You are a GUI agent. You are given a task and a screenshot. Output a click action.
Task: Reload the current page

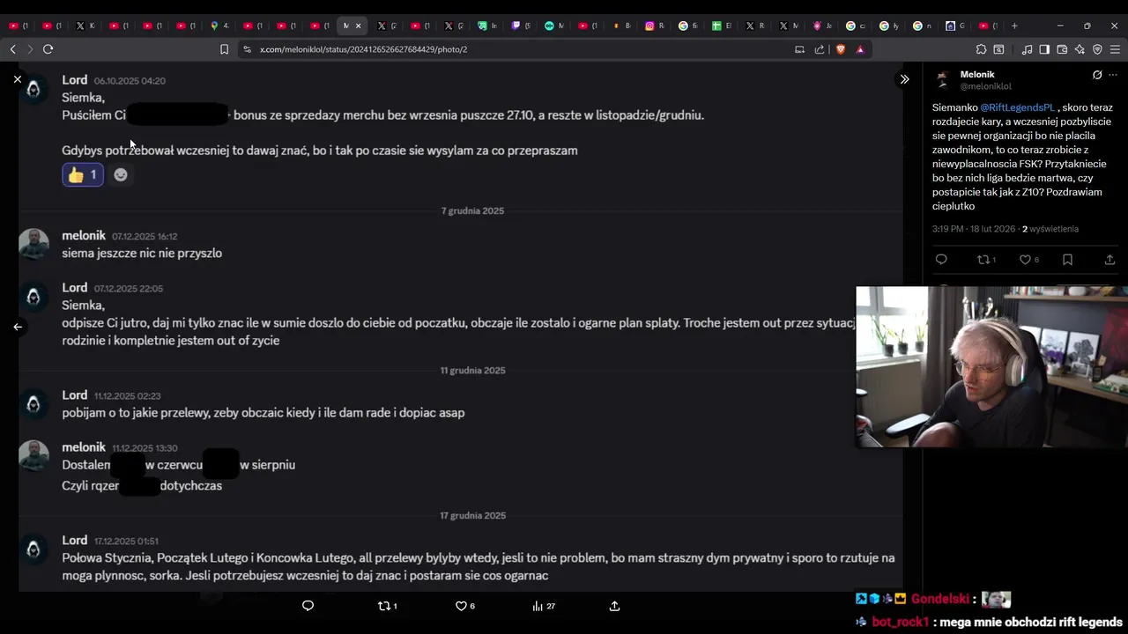tap(48, 49)
